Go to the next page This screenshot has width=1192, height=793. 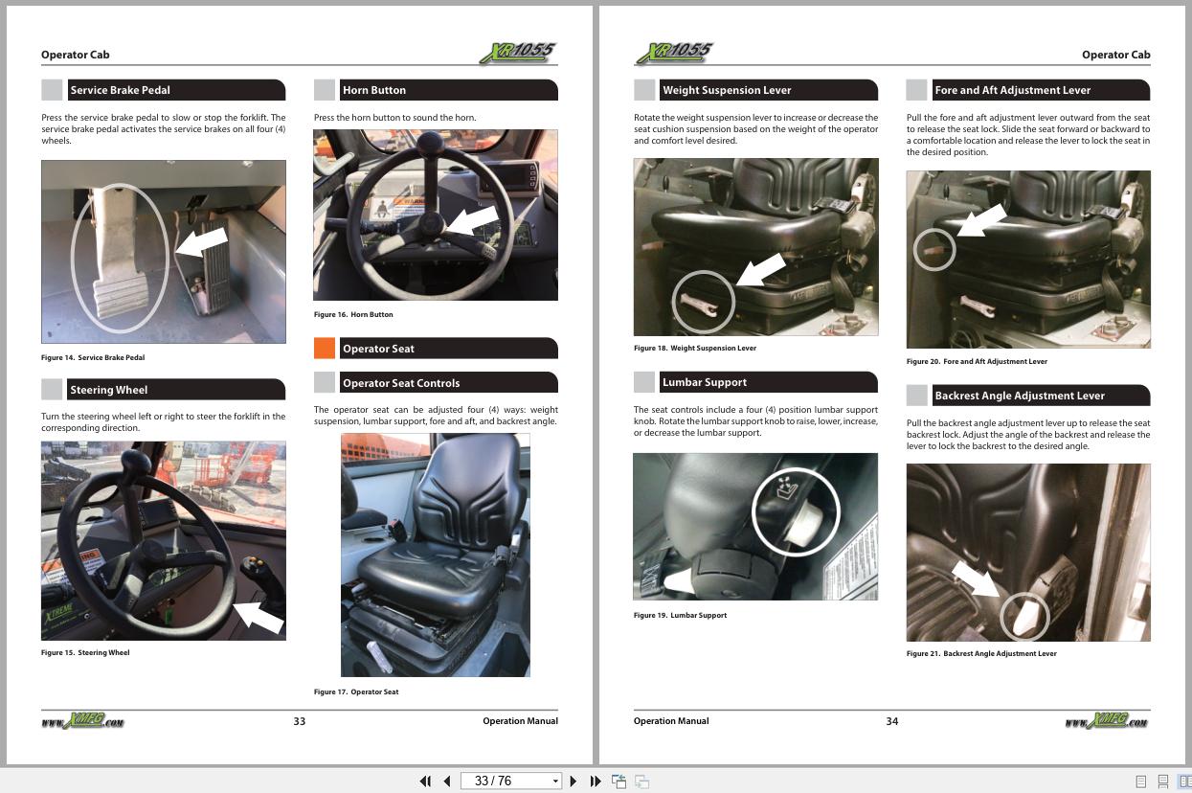[x=574, y=781]
